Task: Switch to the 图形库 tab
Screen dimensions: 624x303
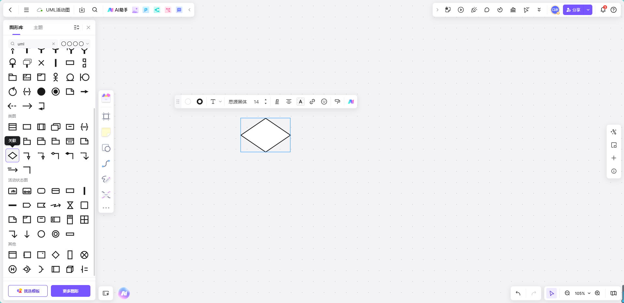Action: coord(16,27)
